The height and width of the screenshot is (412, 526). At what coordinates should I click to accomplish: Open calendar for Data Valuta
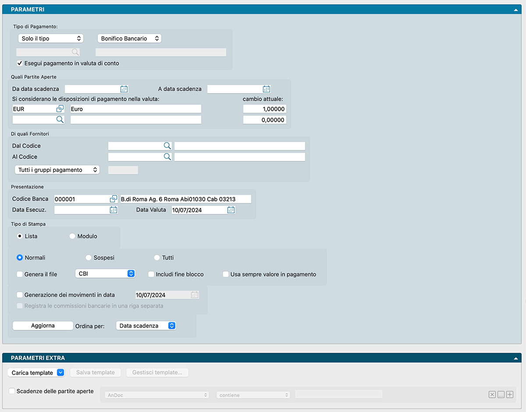(231, 210)
